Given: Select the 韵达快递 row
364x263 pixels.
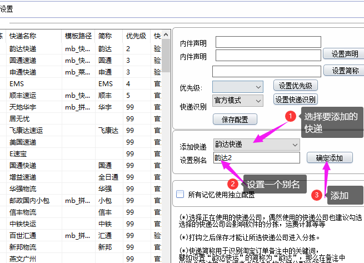Looking at the screenshot, I should click(x=23, y=49).
